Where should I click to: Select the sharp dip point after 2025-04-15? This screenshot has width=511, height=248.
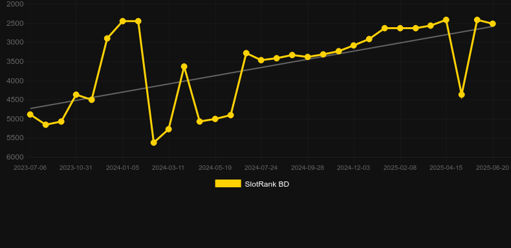462,95
